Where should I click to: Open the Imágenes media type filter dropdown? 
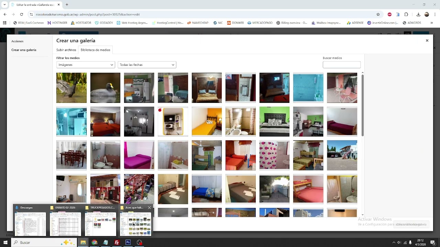pyautogui.click(x=86, y=65)
